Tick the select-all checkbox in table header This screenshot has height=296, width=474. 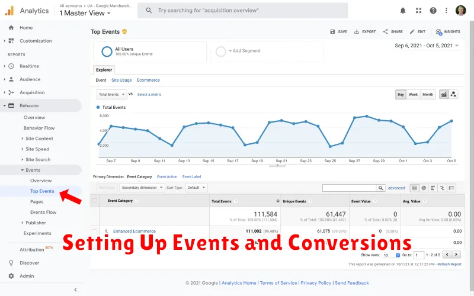(x=95, y=201)
